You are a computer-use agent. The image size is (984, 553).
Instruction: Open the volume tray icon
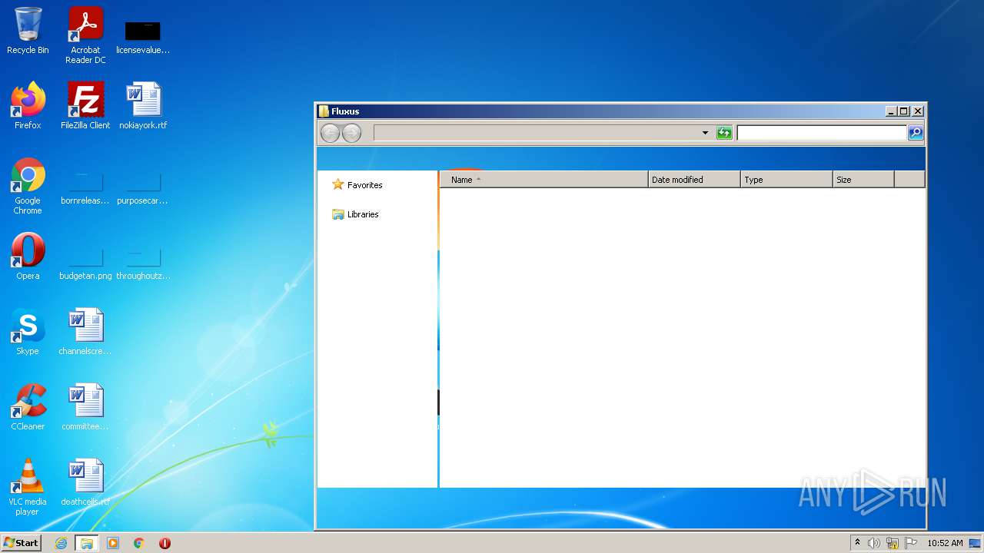point(874,543)
